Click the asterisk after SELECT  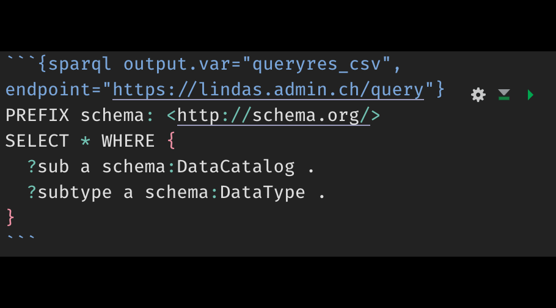pyautogui.click(x=85, y=141)
